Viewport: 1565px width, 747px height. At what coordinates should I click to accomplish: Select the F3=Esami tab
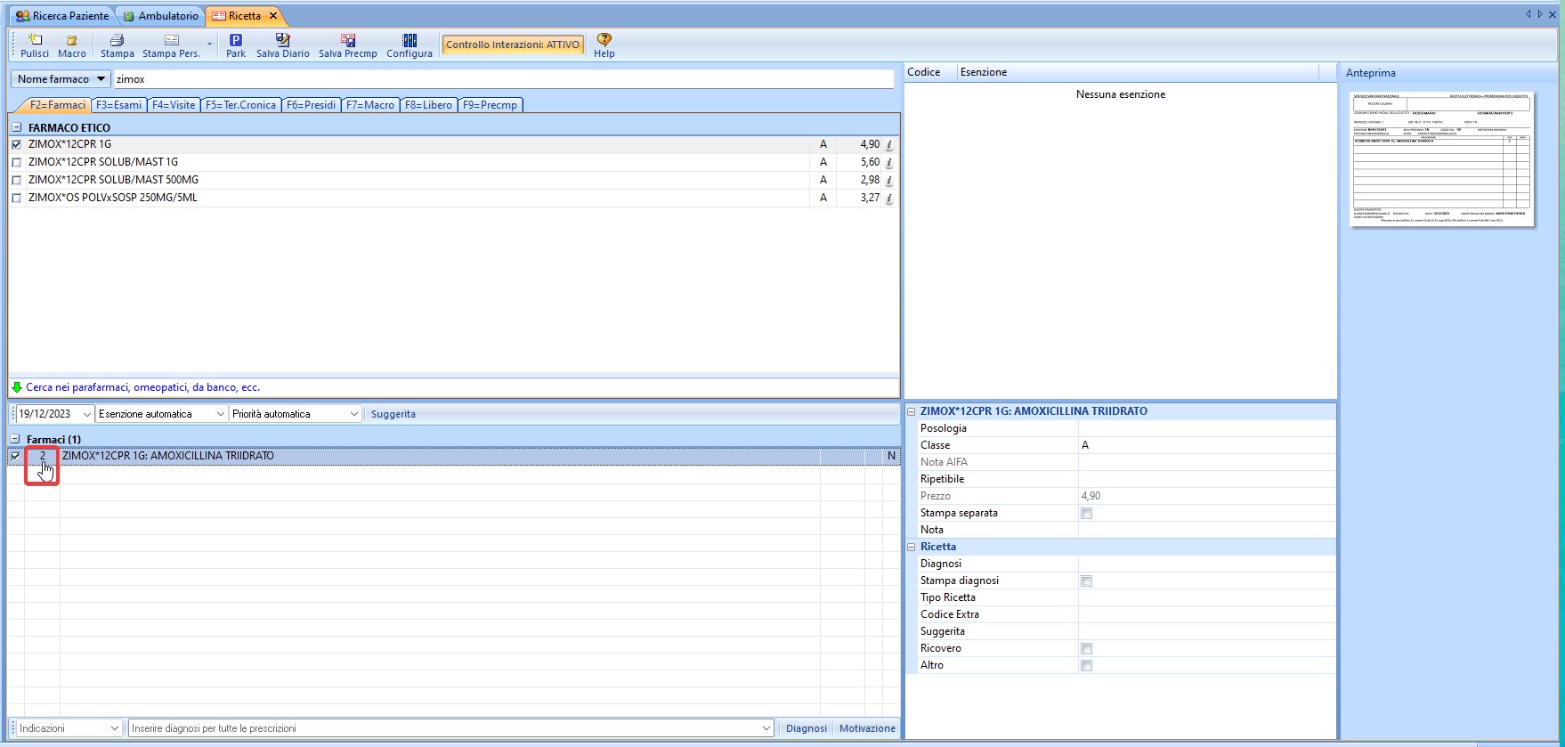[x=118, y=105]
